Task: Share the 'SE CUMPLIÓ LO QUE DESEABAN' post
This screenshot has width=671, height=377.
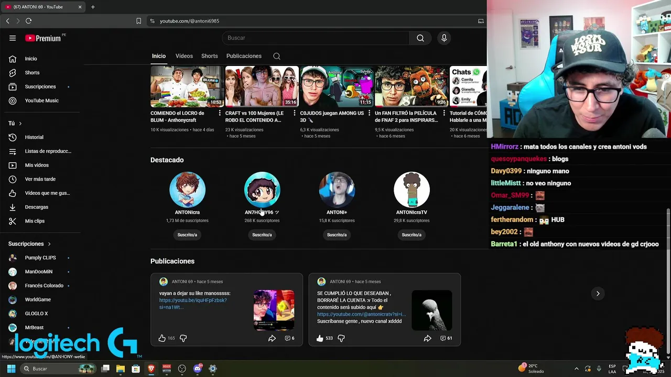Action: tap(428, 338)
